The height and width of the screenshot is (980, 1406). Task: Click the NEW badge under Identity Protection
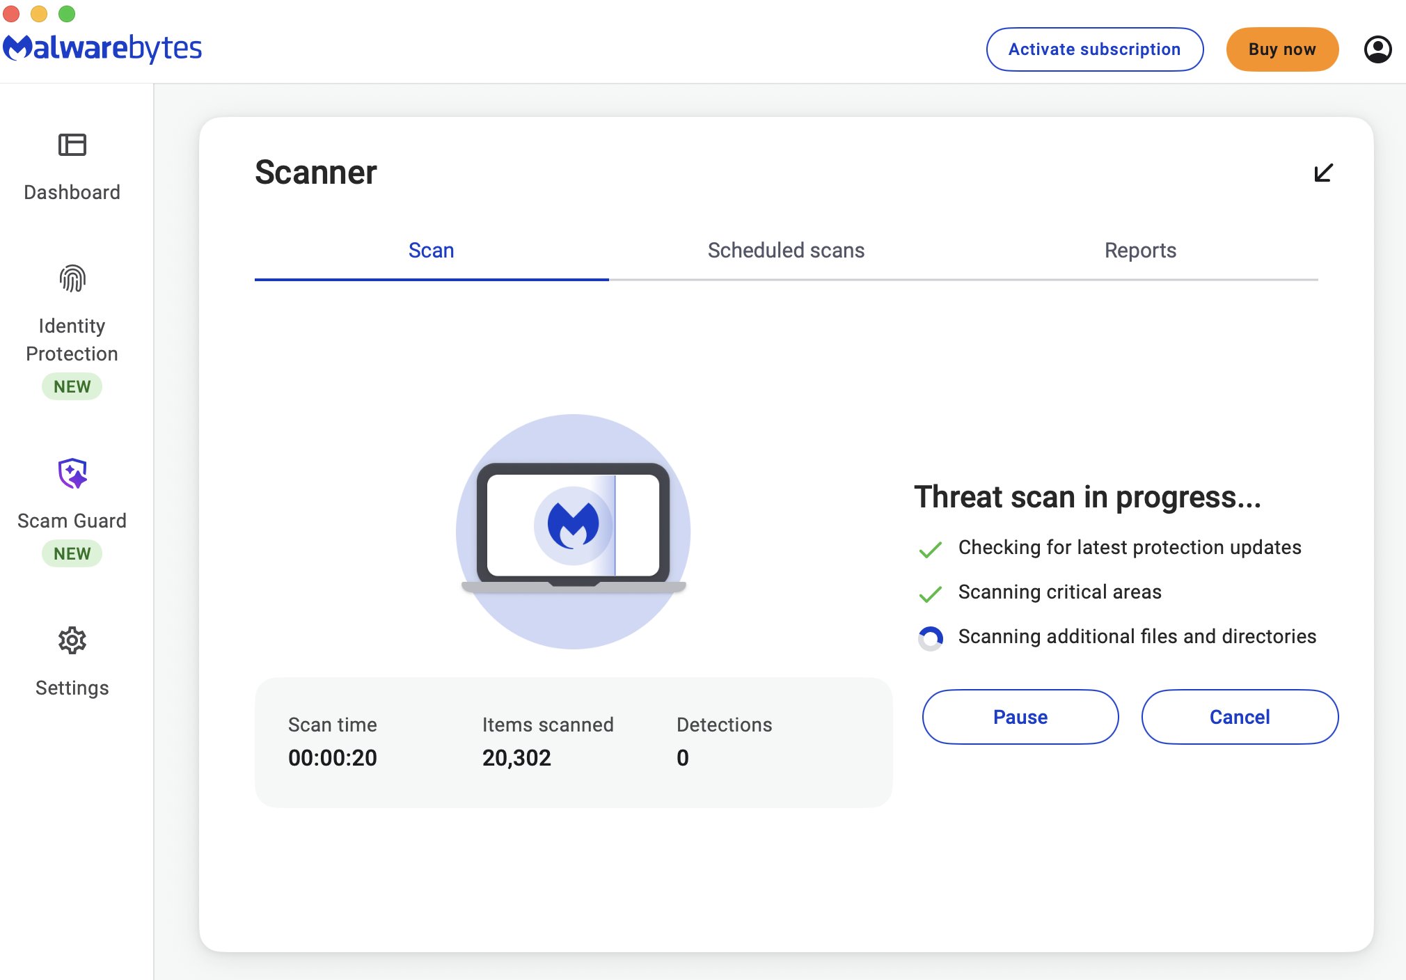tap(72, 386)
